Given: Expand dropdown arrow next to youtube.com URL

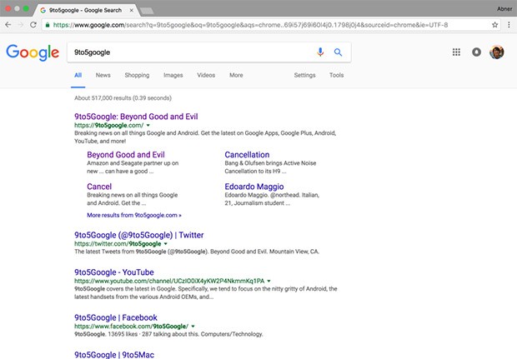Looking at the screenshot, I should [269, 281].
